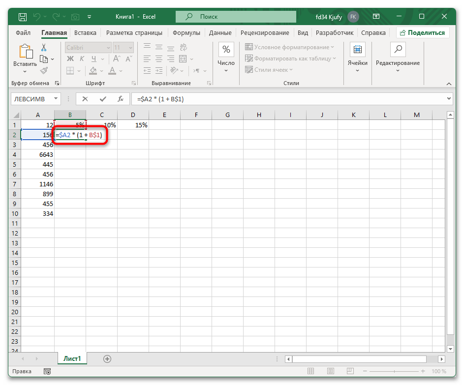
Task: Click the Copy icon
Action: point(44,59)
